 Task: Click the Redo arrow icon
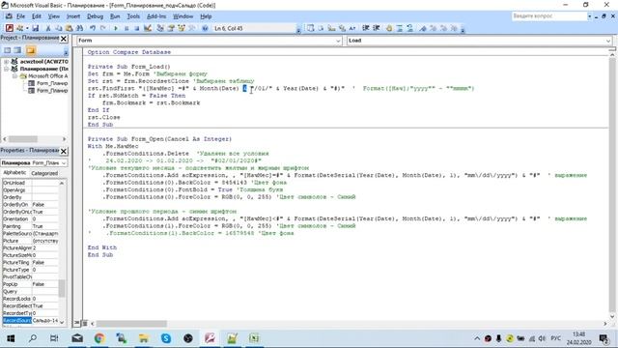pos(103,28)
